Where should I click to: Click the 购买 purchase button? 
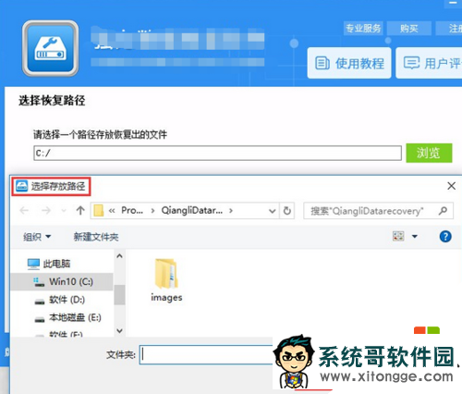click(408, 29)
